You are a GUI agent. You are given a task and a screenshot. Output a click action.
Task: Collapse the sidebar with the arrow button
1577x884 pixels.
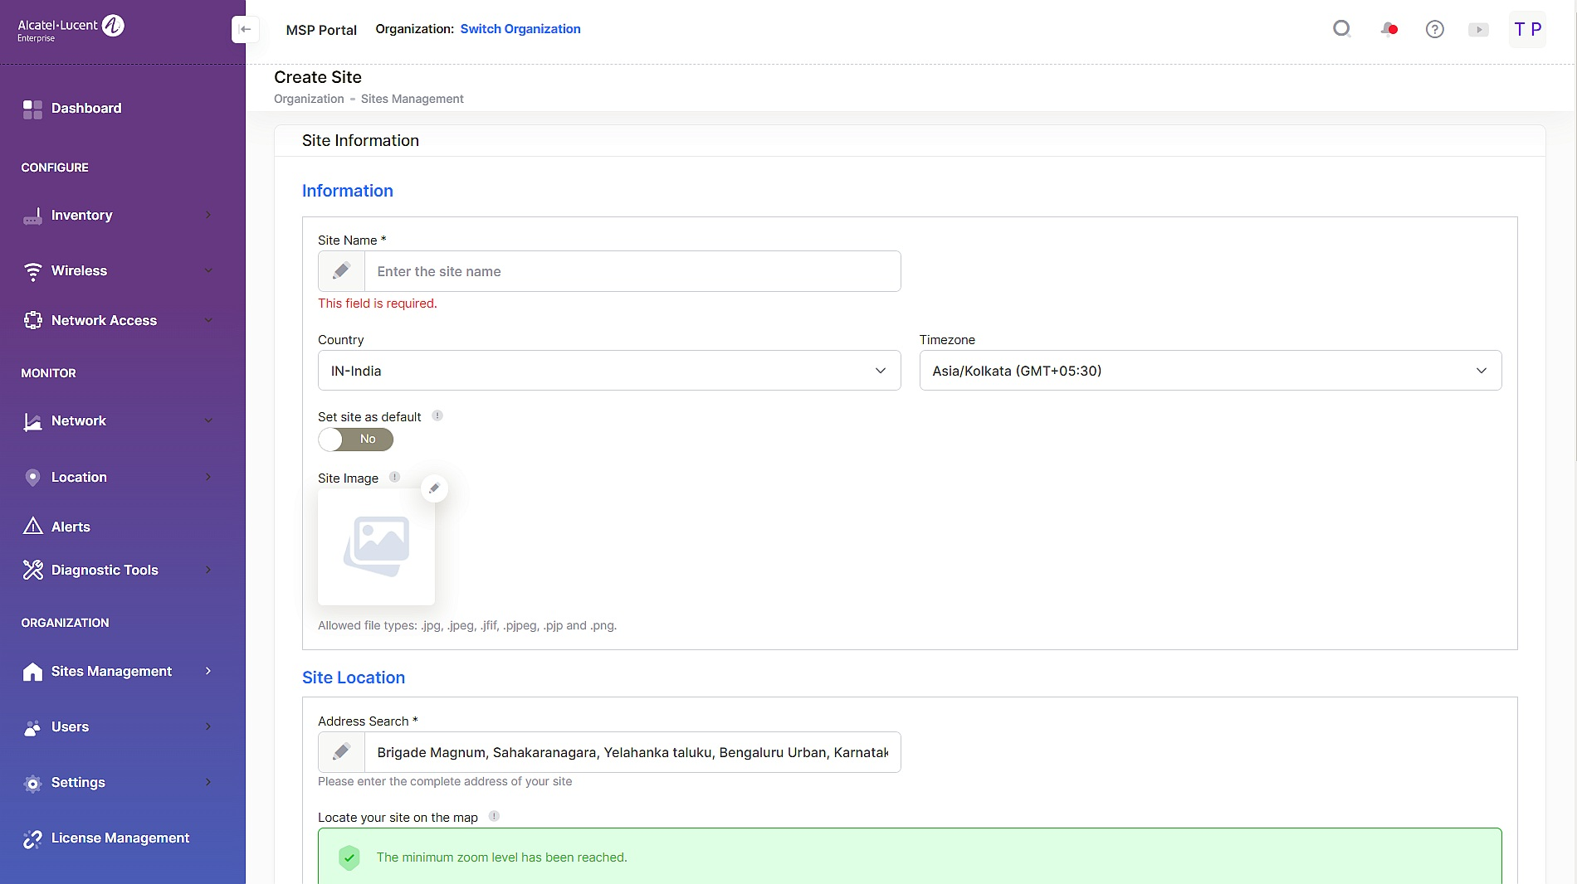[245, 29]
